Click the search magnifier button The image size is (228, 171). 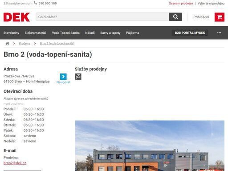click(175, 17)
